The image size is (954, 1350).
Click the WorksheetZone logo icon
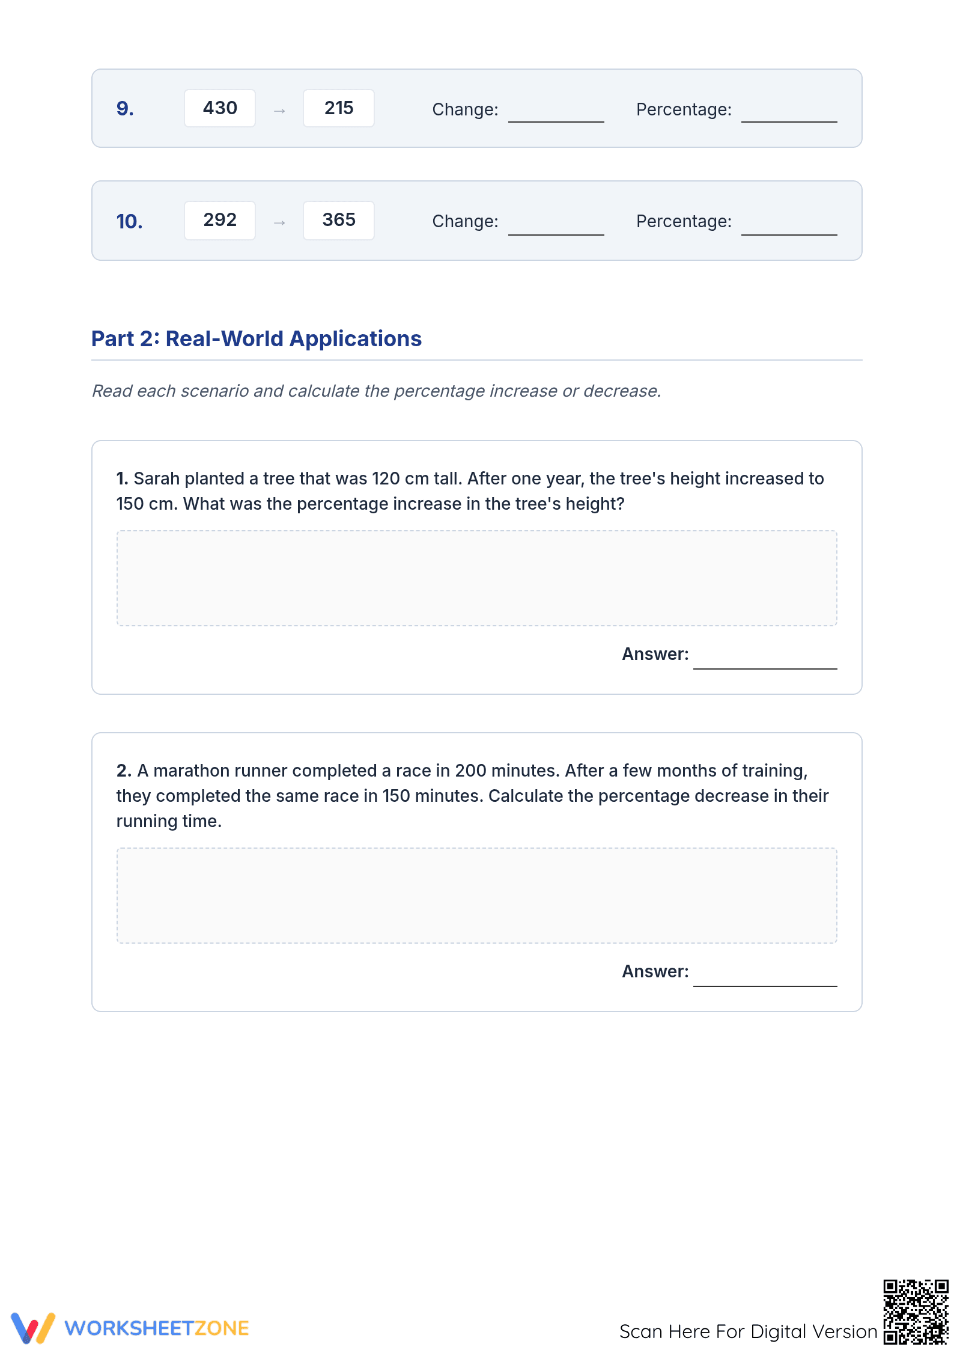click(x=33, y=1328)
